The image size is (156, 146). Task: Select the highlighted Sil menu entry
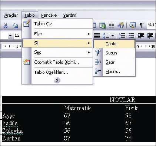[57, 43]
